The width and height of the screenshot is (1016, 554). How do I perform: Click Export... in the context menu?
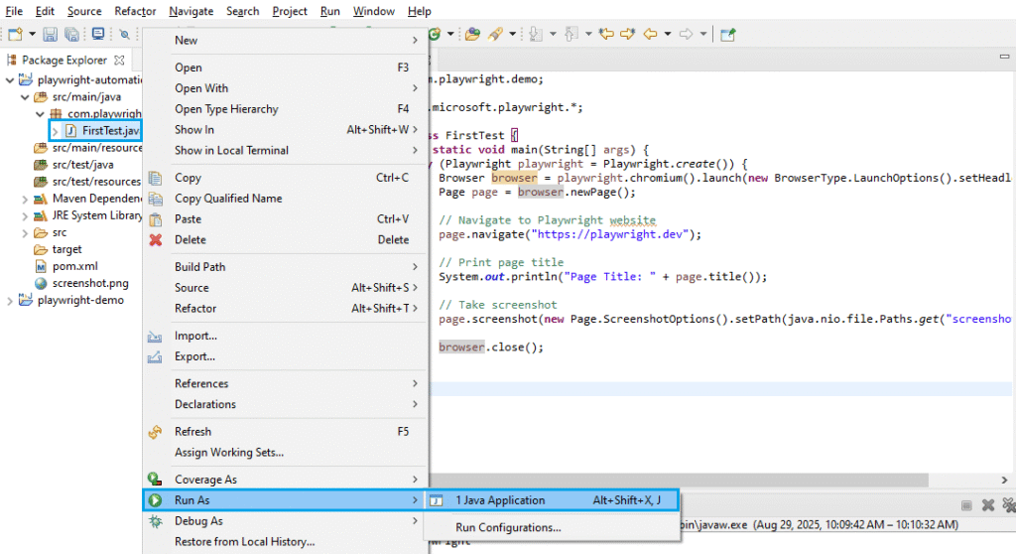tap(285, 356)
